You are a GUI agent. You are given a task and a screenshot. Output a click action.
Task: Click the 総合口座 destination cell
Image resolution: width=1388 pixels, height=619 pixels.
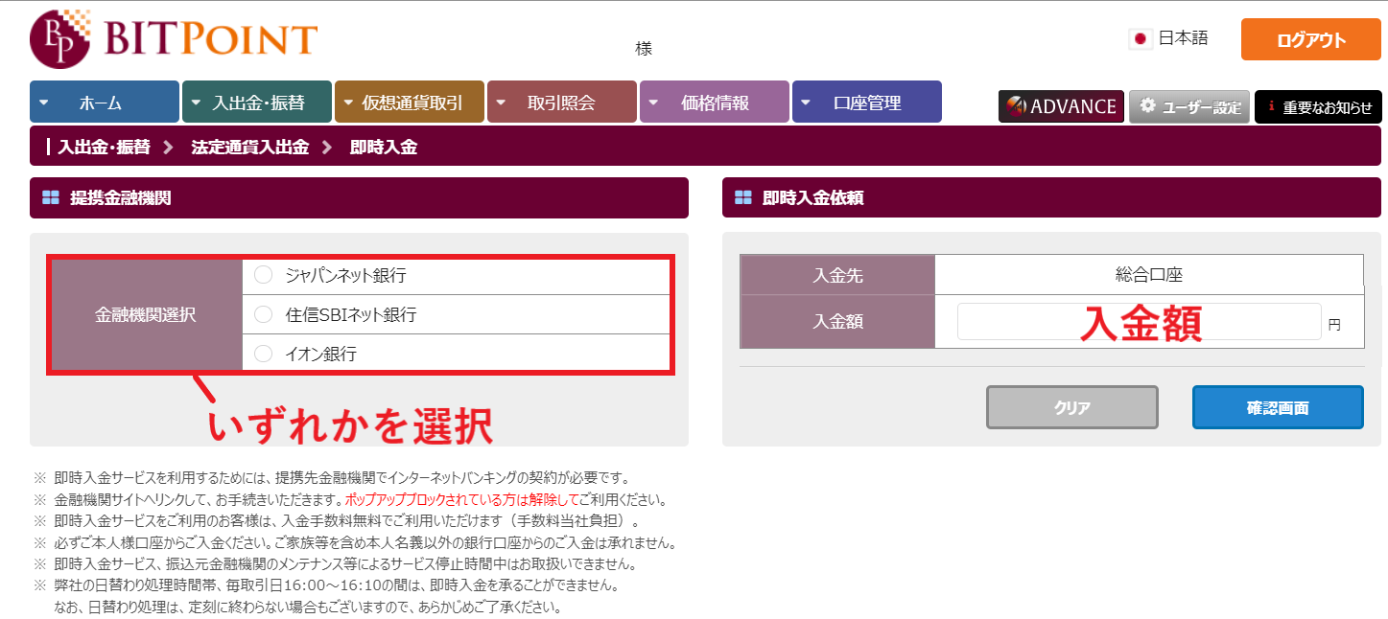[1149, 275]
